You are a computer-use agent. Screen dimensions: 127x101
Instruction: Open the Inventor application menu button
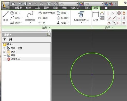pyautogui.click(x=5, y=5)
